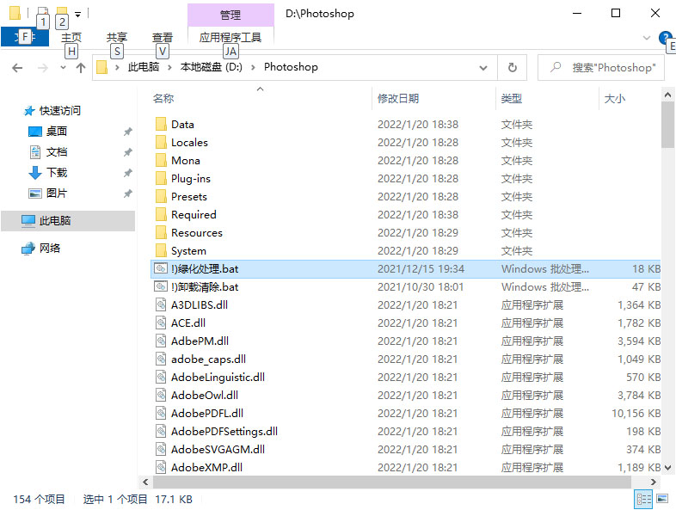The height and width of the screenshot is (510, 676).
Task: Select the Presets folder icon
Action: [161, 197]
